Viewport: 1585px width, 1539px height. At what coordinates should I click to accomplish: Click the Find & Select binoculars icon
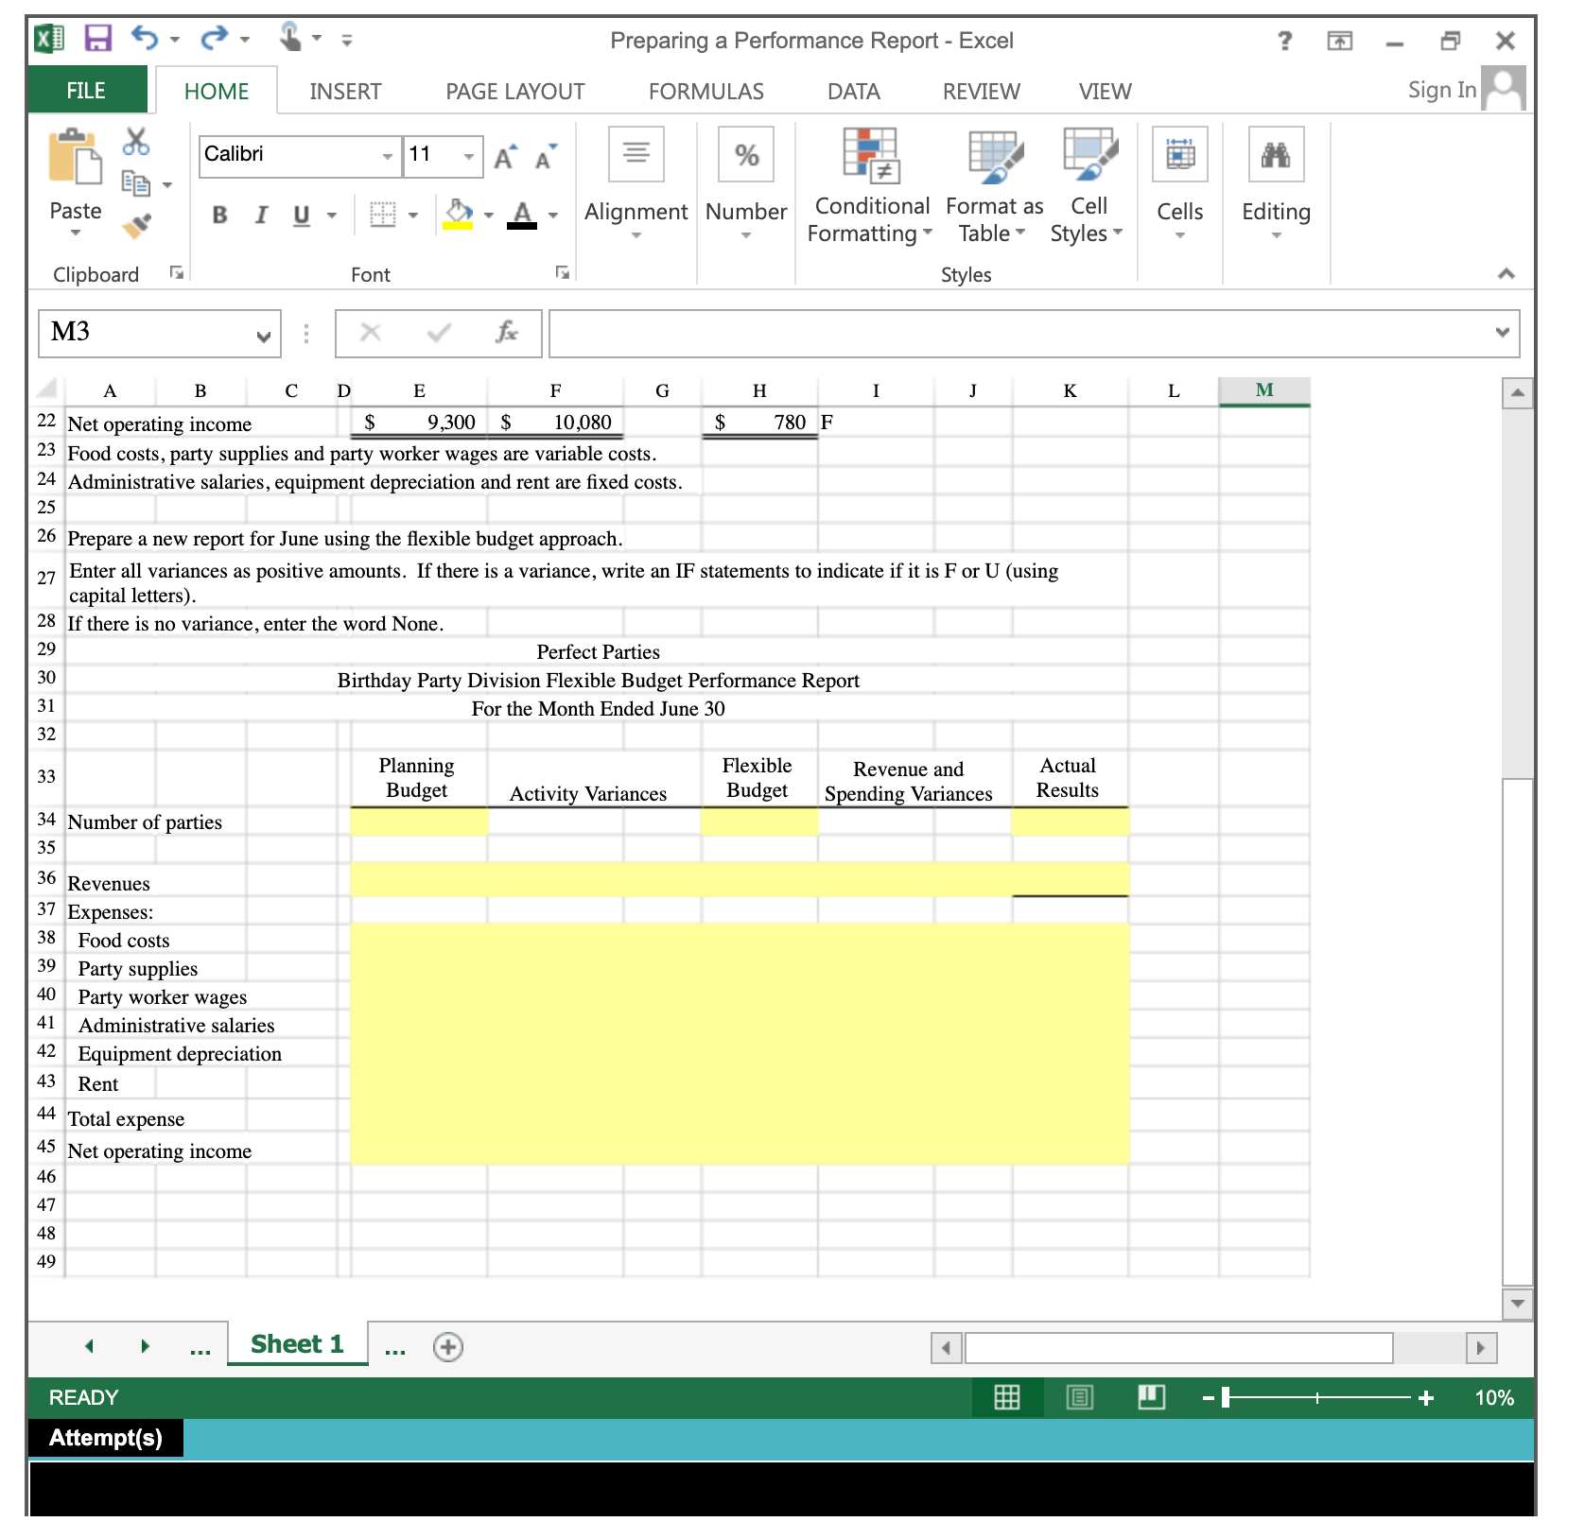point(1276,154)
